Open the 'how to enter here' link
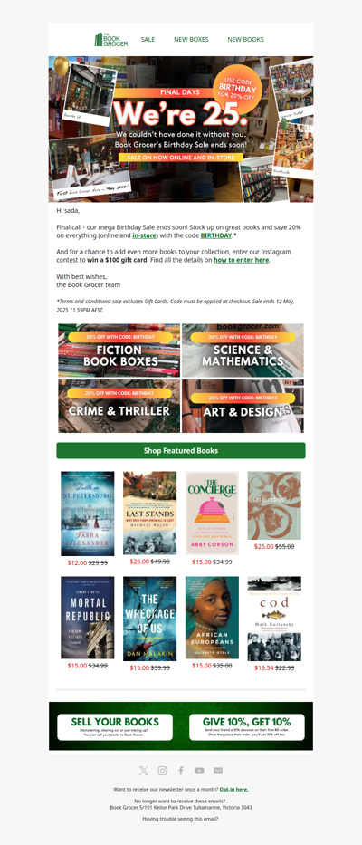The width and height of the screenshot is (362, 845). coord(242,260)
